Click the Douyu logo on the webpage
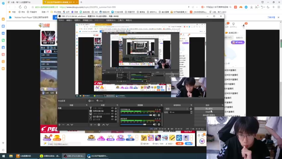282x159 pixels. coord(44,25)
